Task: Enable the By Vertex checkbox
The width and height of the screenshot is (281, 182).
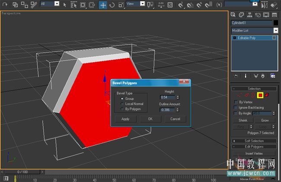Action: (236, 102)
